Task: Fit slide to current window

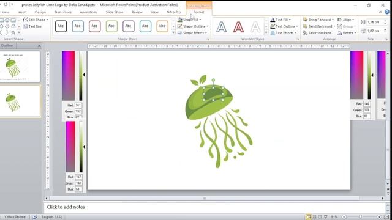Action: point(386,217)
